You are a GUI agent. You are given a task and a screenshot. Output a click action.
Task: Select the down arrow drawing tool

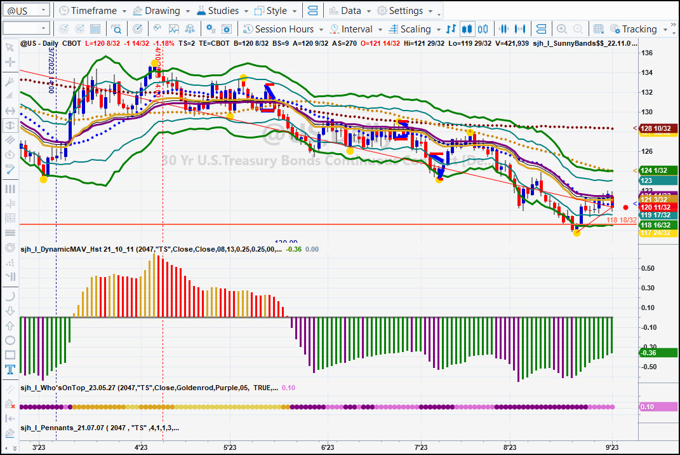tap(10, 311)
